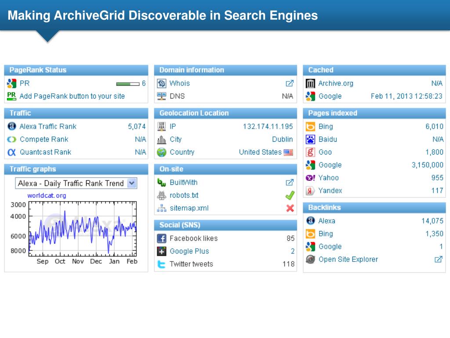Click the United States flag icon

pos(288,152)
